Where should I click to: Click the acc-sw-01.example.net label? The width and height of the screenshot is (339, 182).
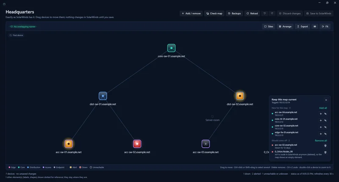coord(69,152)
